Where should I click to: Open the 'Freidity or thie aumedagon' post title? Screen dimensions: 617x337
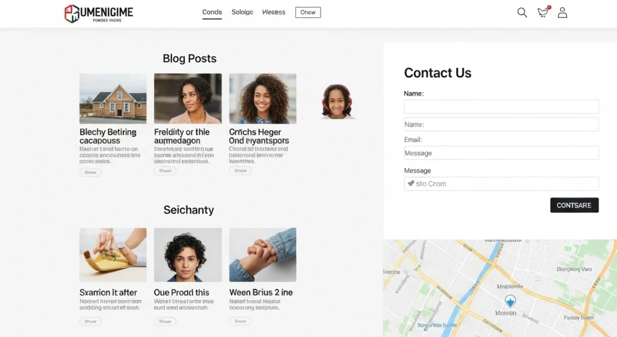(182, 136)
